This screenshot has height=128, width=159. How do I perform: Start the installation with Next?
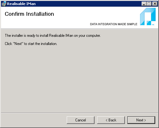[x=141, y=120]
